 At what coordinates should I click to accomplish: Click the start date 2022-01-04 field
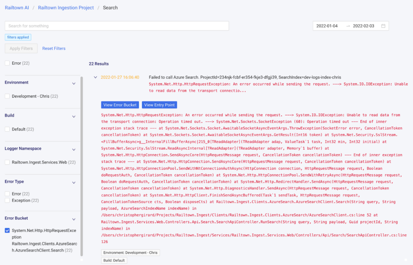pos(327,26)
